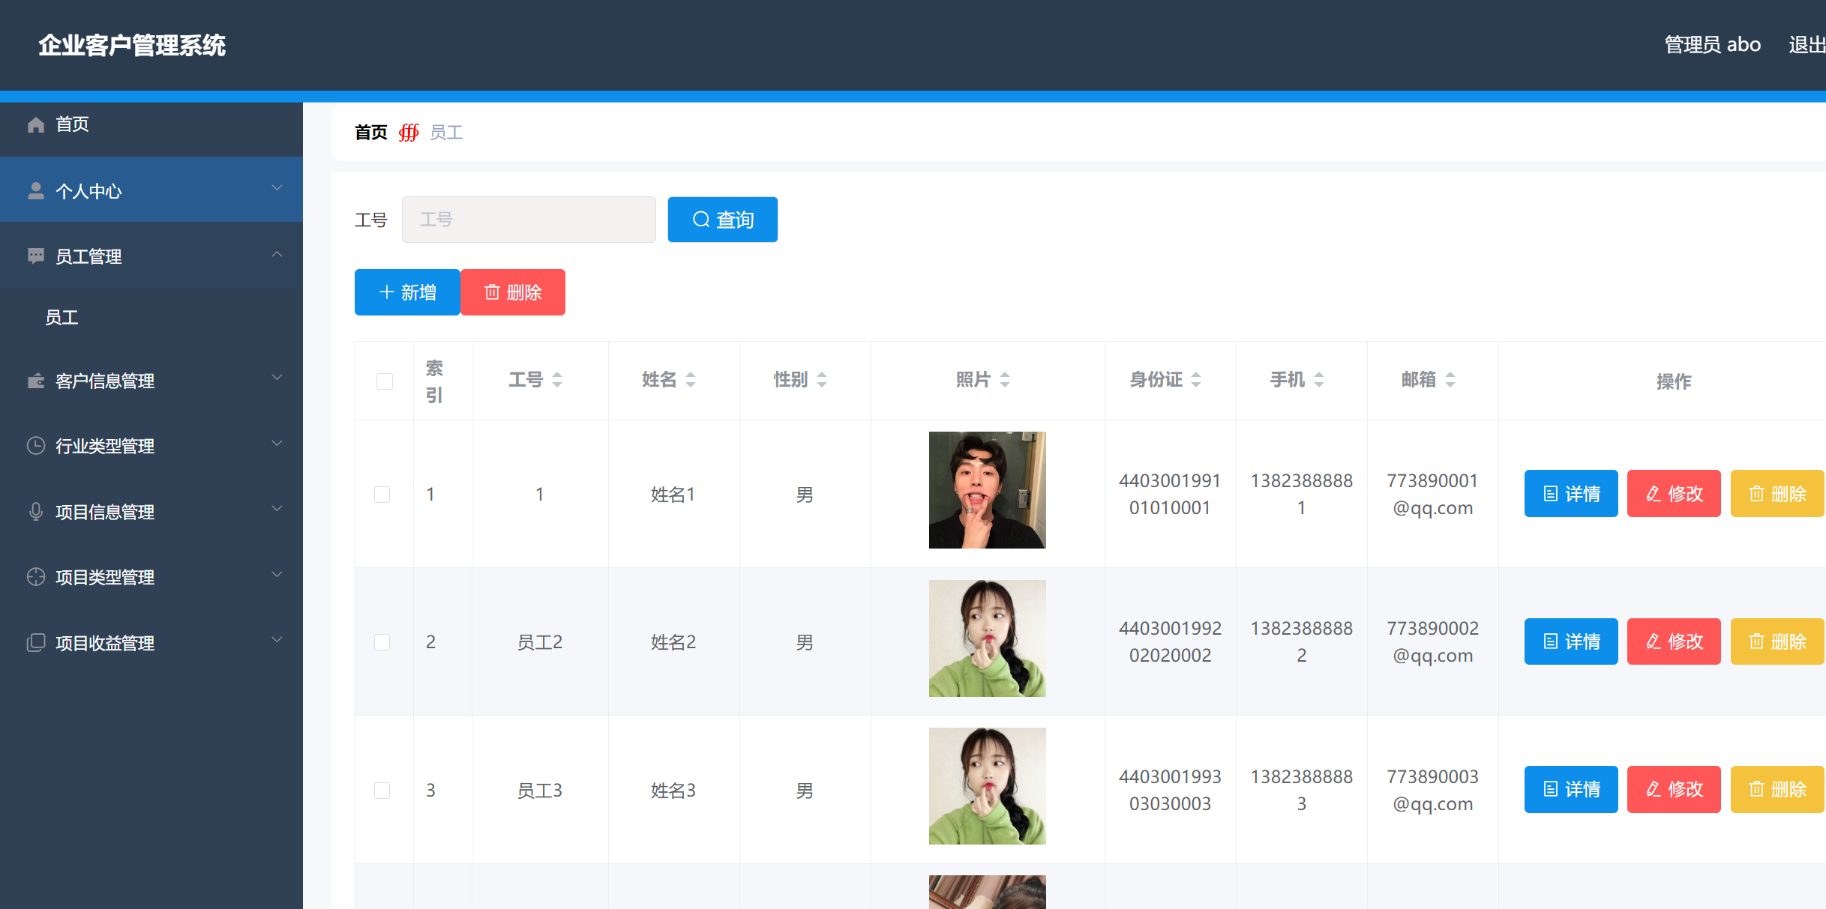The image size is (1826, 909).
Task: Focus the 工号 search input field
Action: (529, 220)
